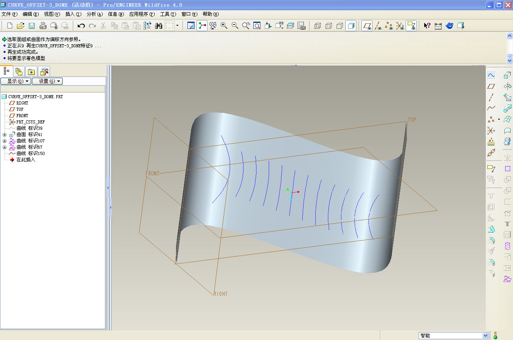Expand the 曲面 标识41 tree node

(x=4, y=135)
